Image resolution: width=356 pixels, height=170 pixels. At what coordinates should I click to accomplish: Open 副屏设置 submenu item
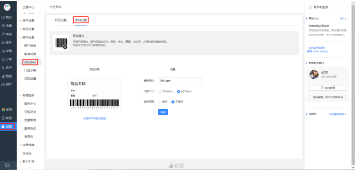coord(30,54)
